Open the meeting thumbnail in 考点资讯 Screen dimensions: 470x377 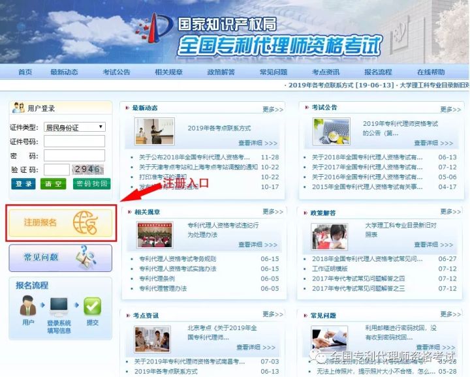[153, 339]
